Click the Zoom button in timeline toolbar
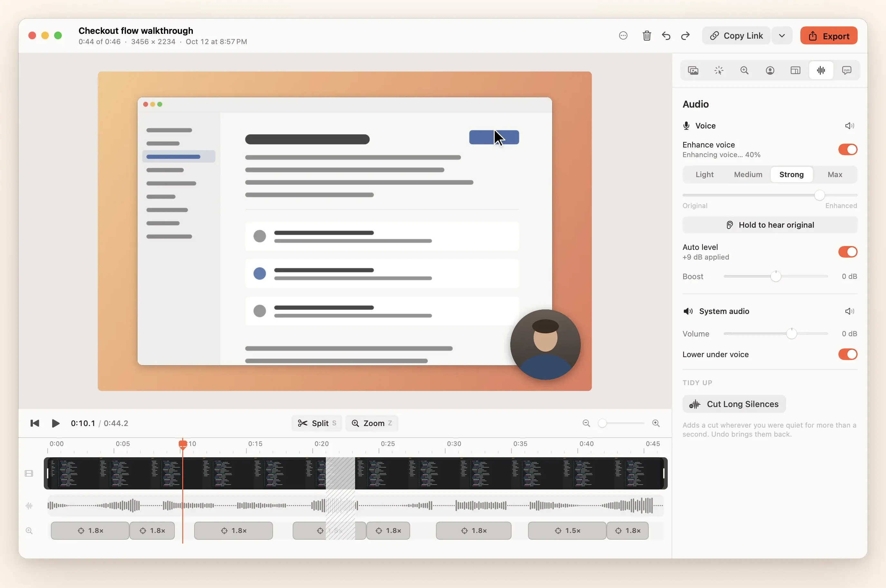 [371, 423]
